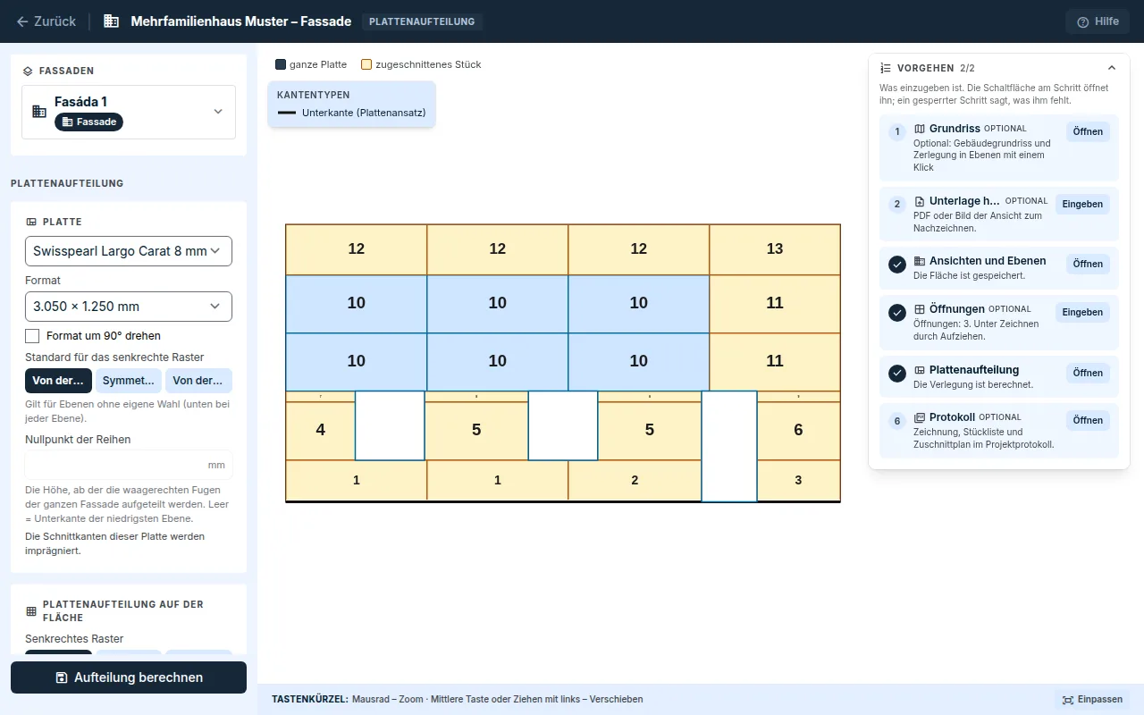Go back with the Zurück arrow
Viewport: 1144px width, 715px height.
[46, 21]
